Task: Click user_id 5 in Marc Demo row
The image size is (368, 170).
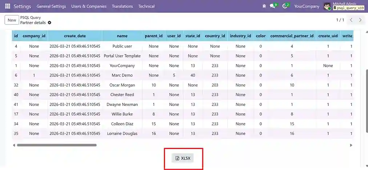Action: pyautogui.click(x=174, y=75)
